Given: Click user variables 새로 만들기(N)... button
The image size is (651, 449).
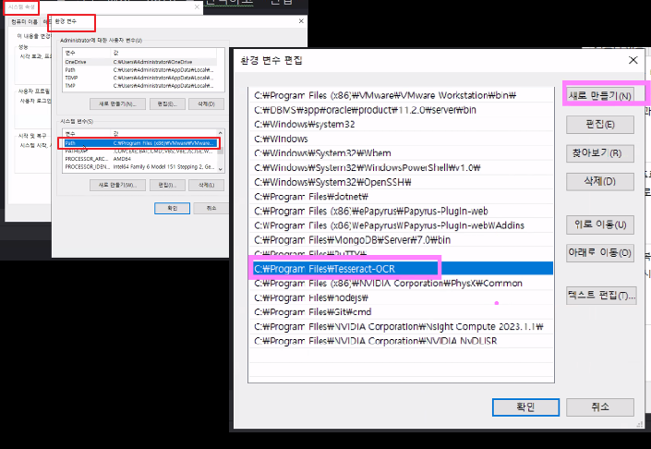Looking at the screenshot, I should point(117,103).
